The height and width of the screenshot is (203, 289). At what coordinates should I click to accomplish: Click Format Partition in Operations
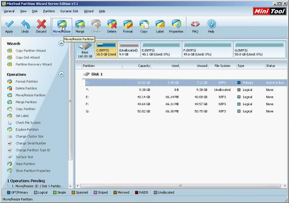pyautogui.click(x=27, y=81)
